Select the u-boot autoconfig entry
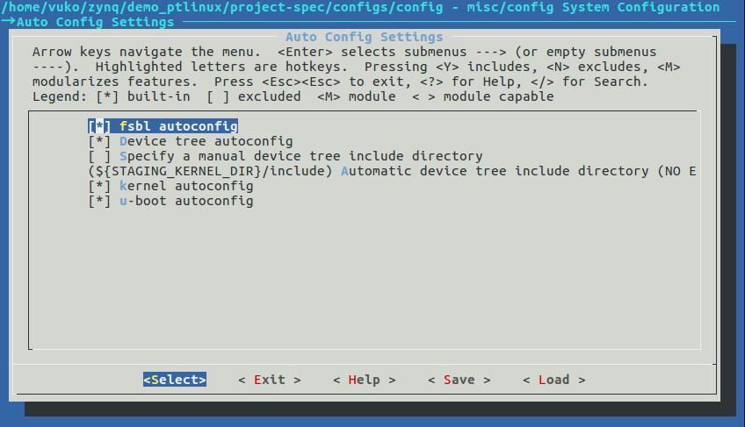745x427 pixels. [186, 201]
